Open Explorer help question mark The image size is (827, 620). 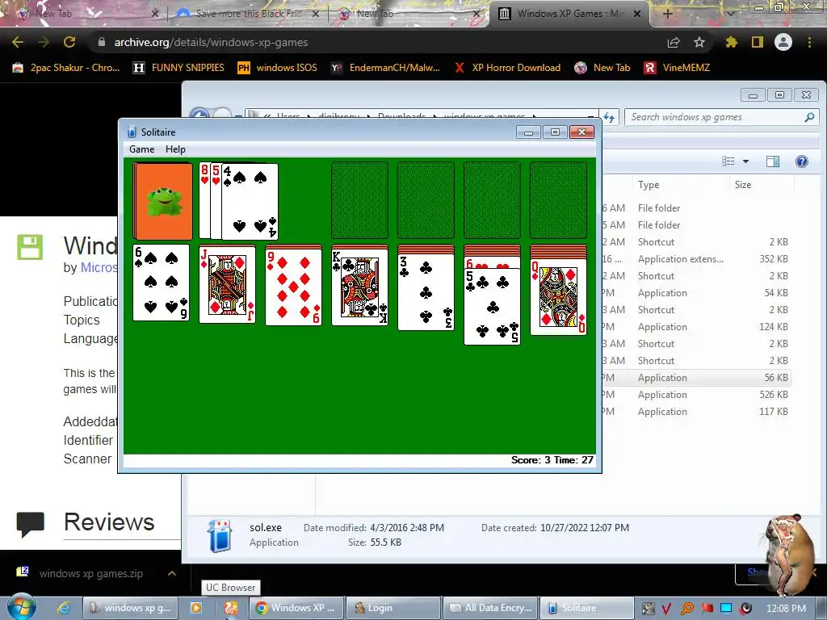(x=802, y=161)
